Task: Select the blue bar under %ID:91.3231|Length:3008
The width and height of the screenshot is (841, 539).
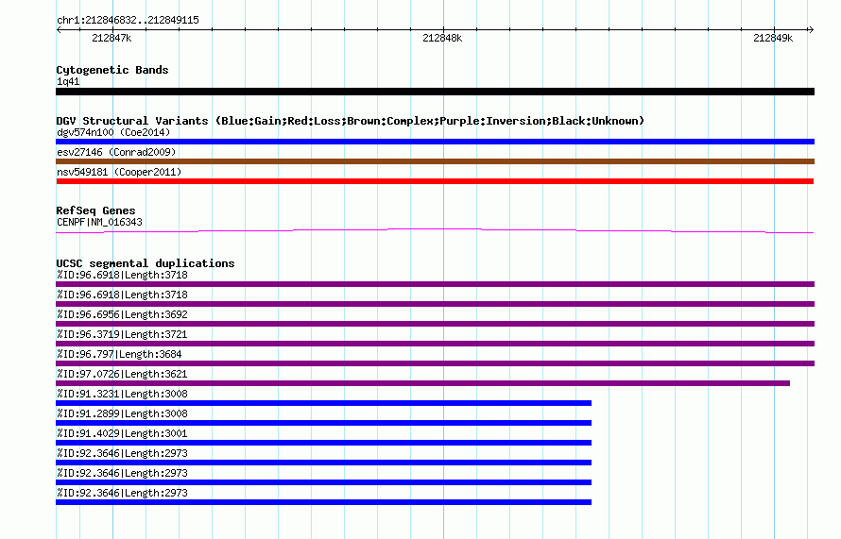Action: [323, 403]
